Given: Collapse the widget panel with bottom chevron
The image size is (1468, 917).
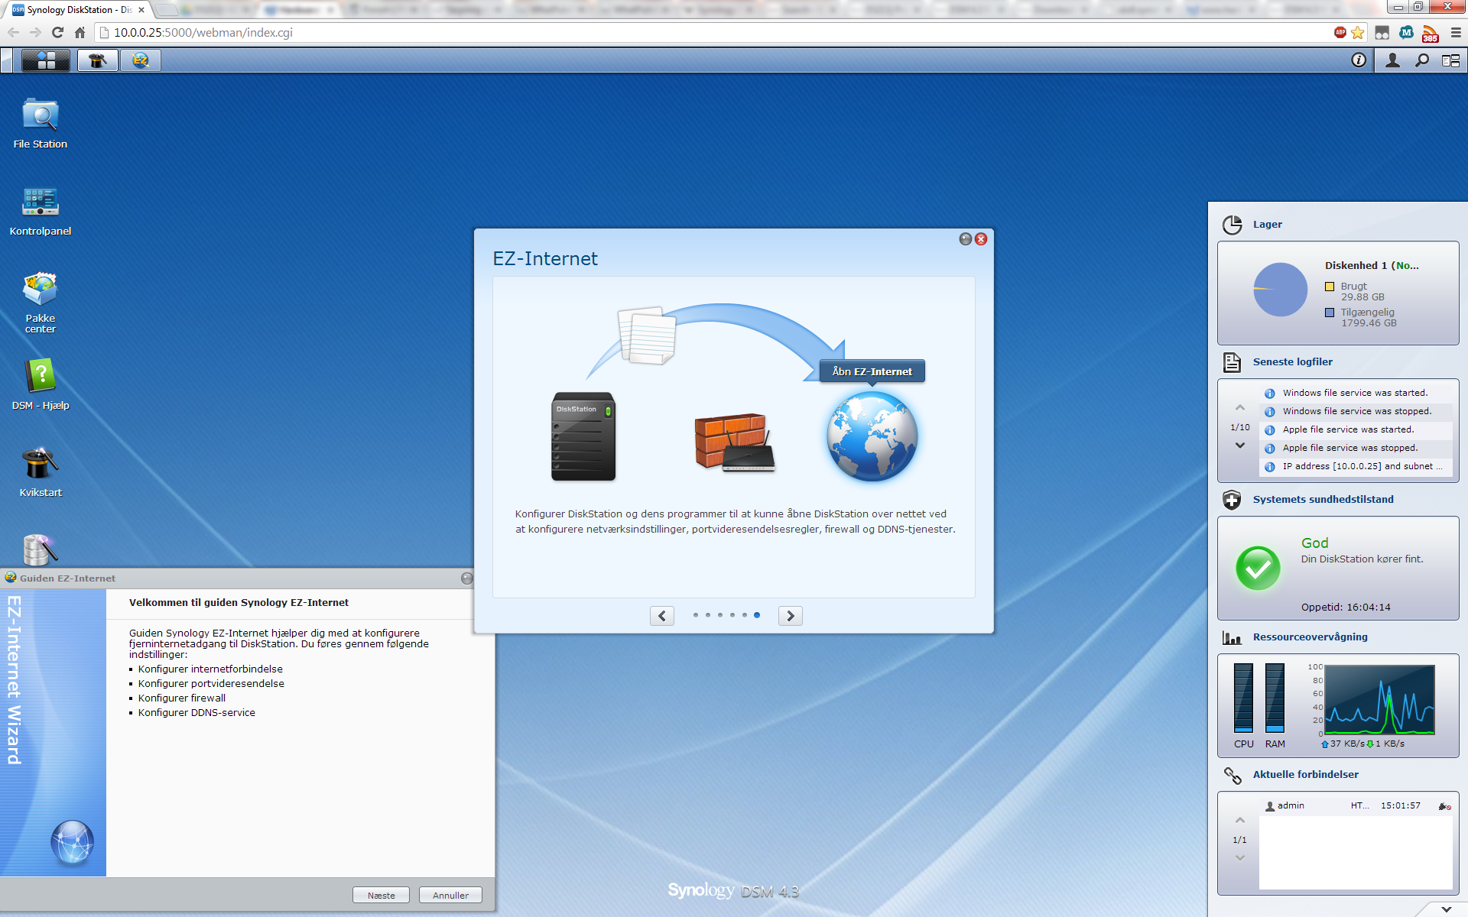Looking at the screenshot, I should click(1446, 909).
